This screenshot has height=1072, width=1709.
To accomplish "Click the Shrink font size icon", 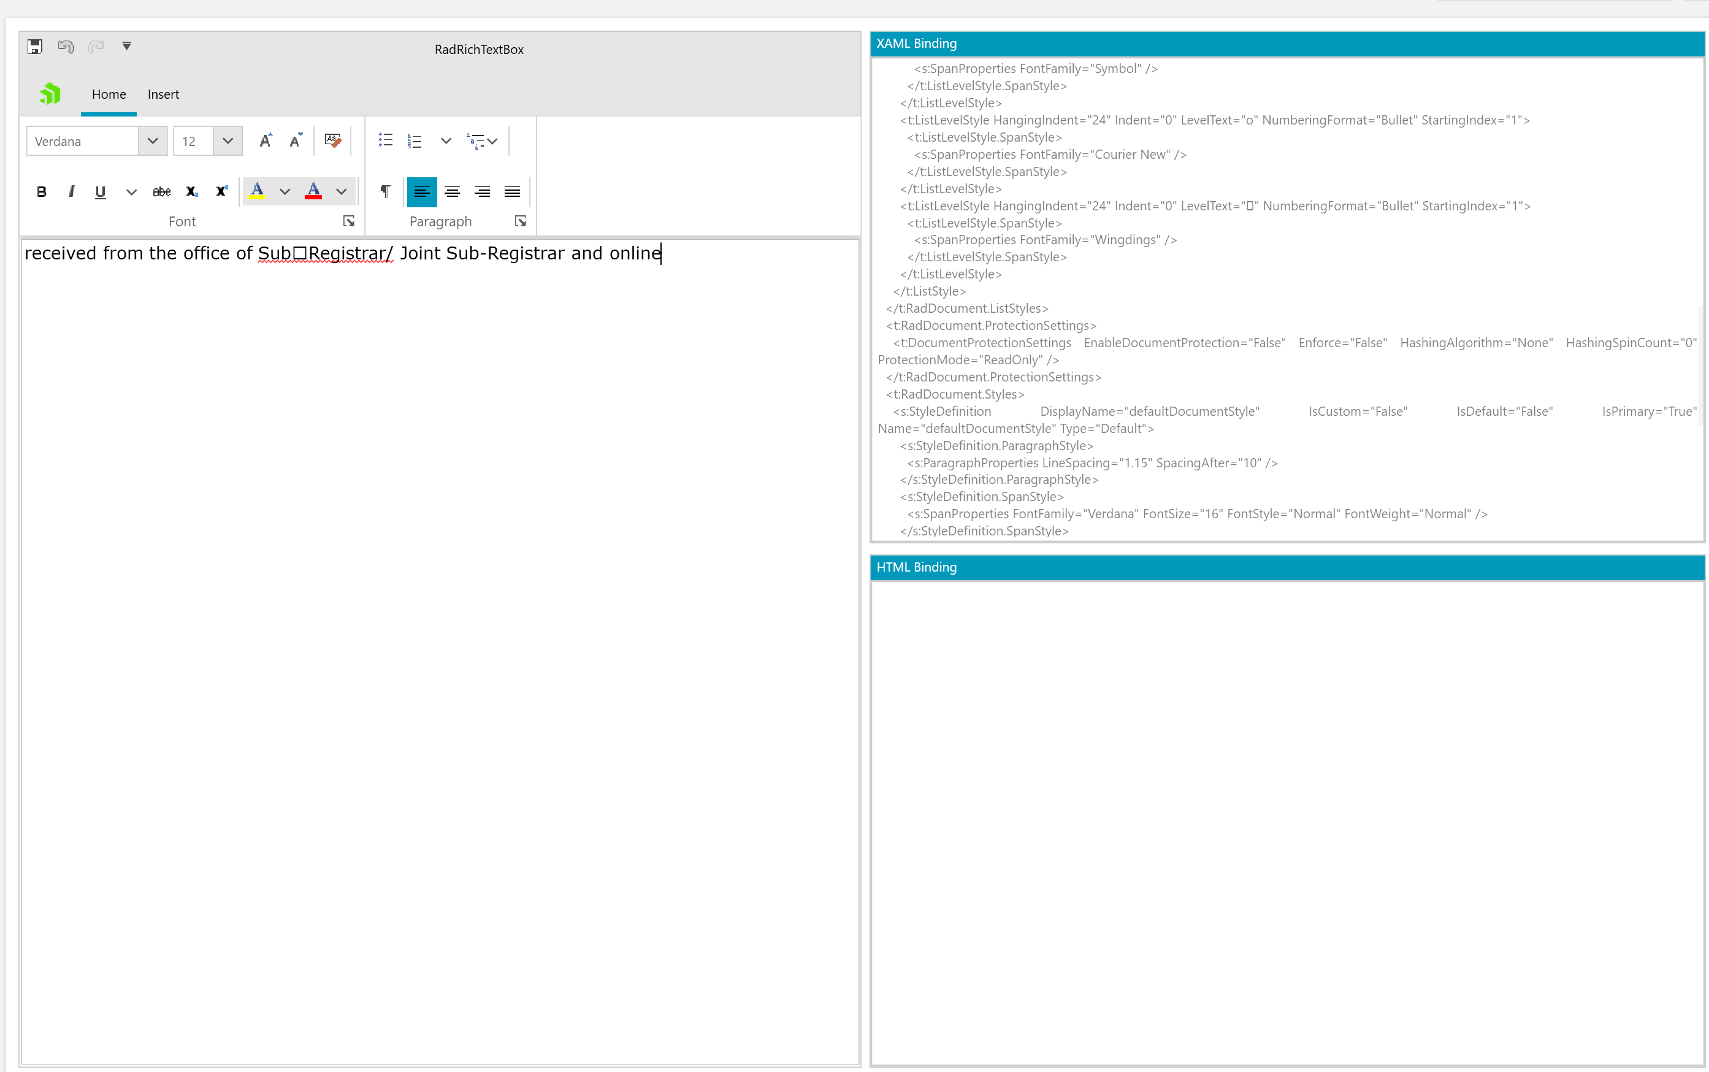I will pos(296,140).
